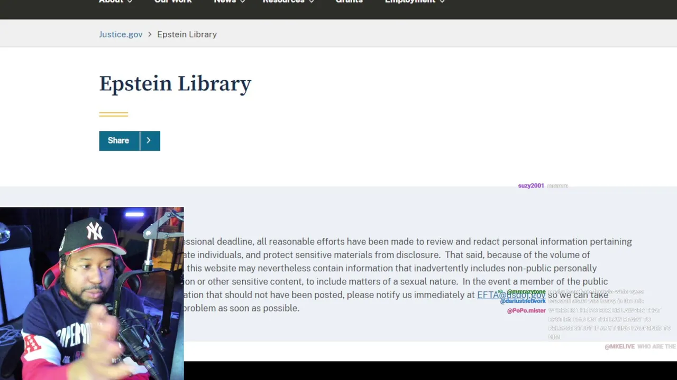Viewport: 677px width, 380px height.
Task: Click the @dariusnetwork chat username
Action: click(523, 301)
